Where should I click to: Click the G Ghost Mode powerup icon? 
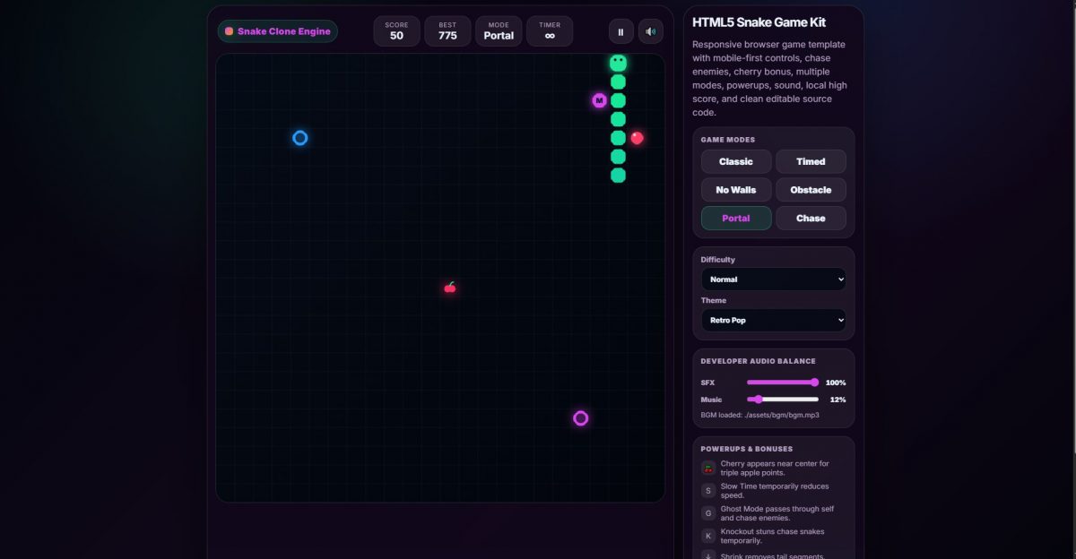pyautogui.click(x=708, y=513)
